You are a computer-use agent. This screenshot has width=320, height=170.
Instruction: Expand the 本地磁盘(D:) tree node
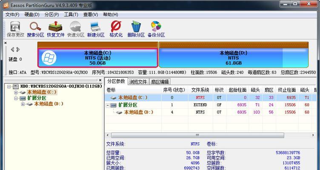(23, 104)
